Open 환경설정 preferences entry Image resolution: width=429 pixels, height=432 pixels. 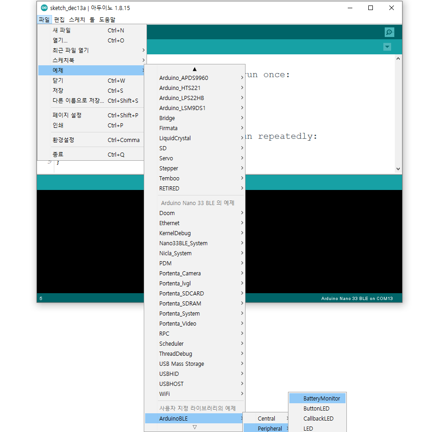91,140
